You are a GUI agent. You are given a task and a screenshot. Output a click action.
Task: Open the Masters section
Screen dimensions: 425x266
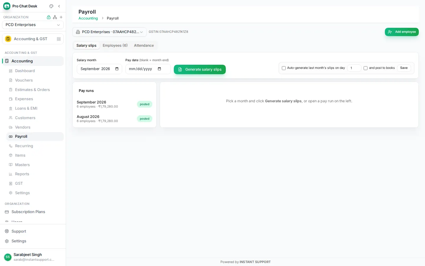(x=35, y=165)
